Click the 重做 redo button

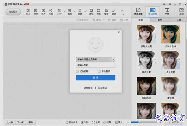(x=112, y=20)
